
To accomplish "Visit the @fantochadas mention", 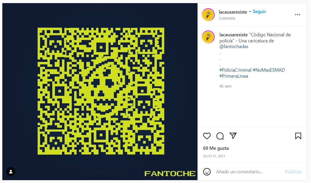I will pos(234,47).
